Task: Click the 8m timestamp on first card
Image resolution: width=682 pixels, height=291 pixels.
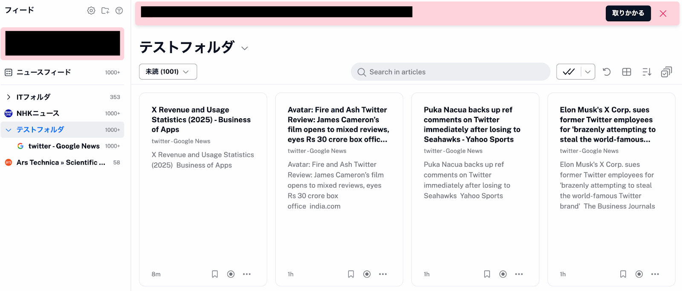Action: pyautogui.click(x=156, y=274)
